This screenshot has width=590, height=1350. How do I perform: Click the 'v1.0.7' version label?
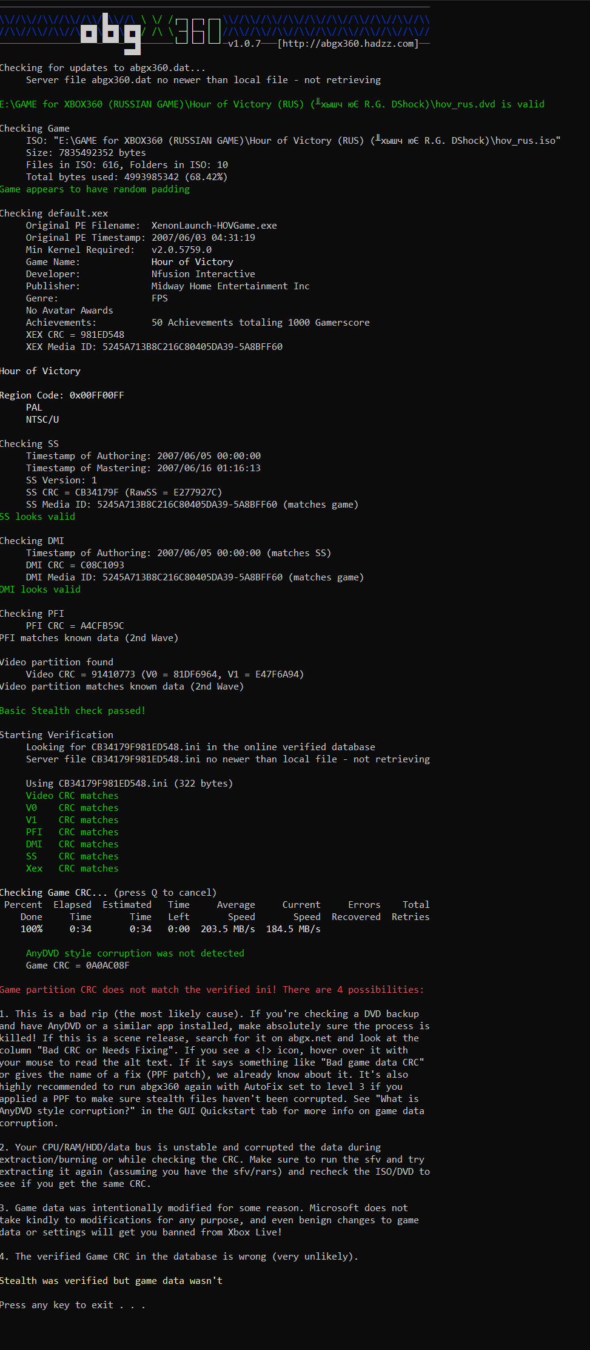click(244, 44)
